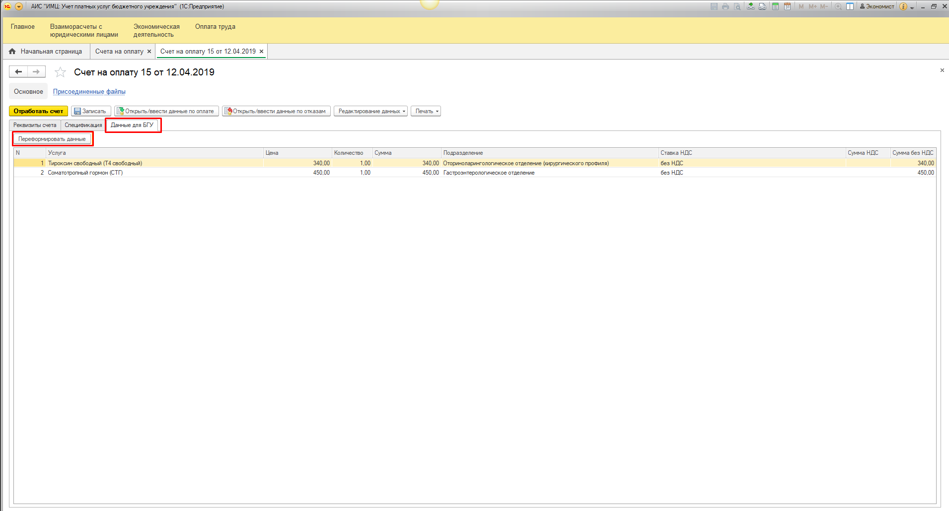Image resolution: width=949 pixels, height=511 pixels.
Task: Toggle the window split panel icon
Action: pyautogui.click(x=850, y=6)
